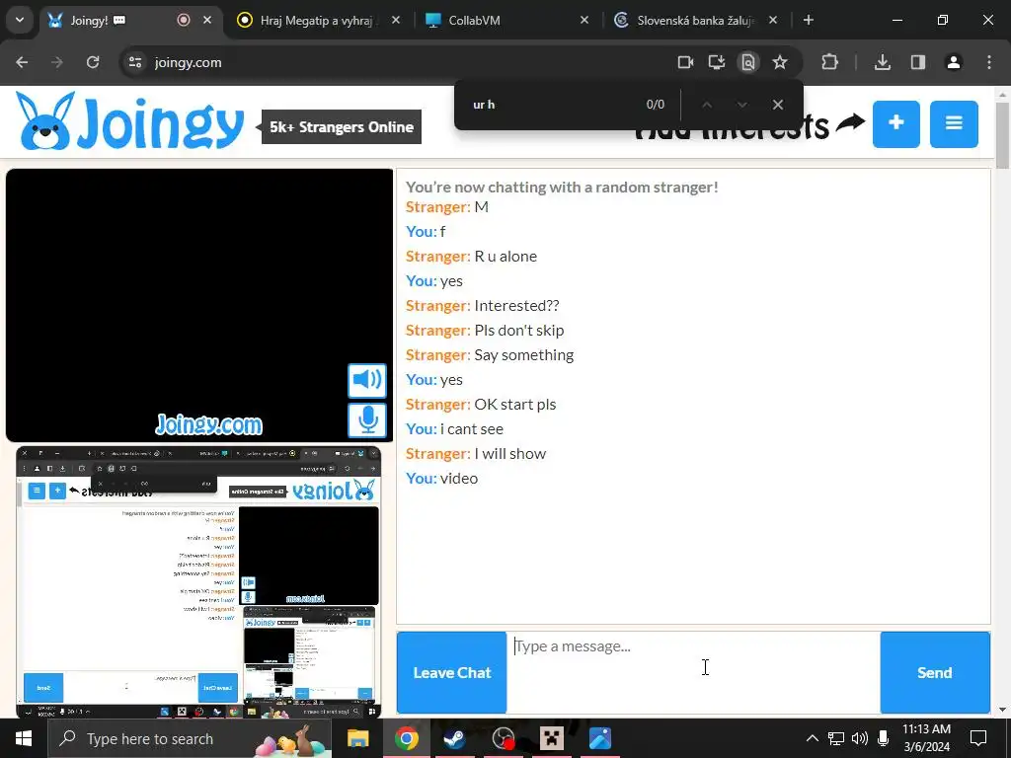Image resolution: width=1011 pixels, height=758 pixels.
Task: Leave the current chat
Action: 451,672
